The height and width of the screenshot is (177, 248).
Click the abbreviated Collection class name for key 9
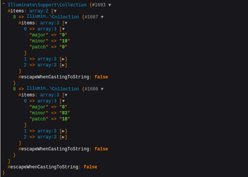click(x=53, y=17)
